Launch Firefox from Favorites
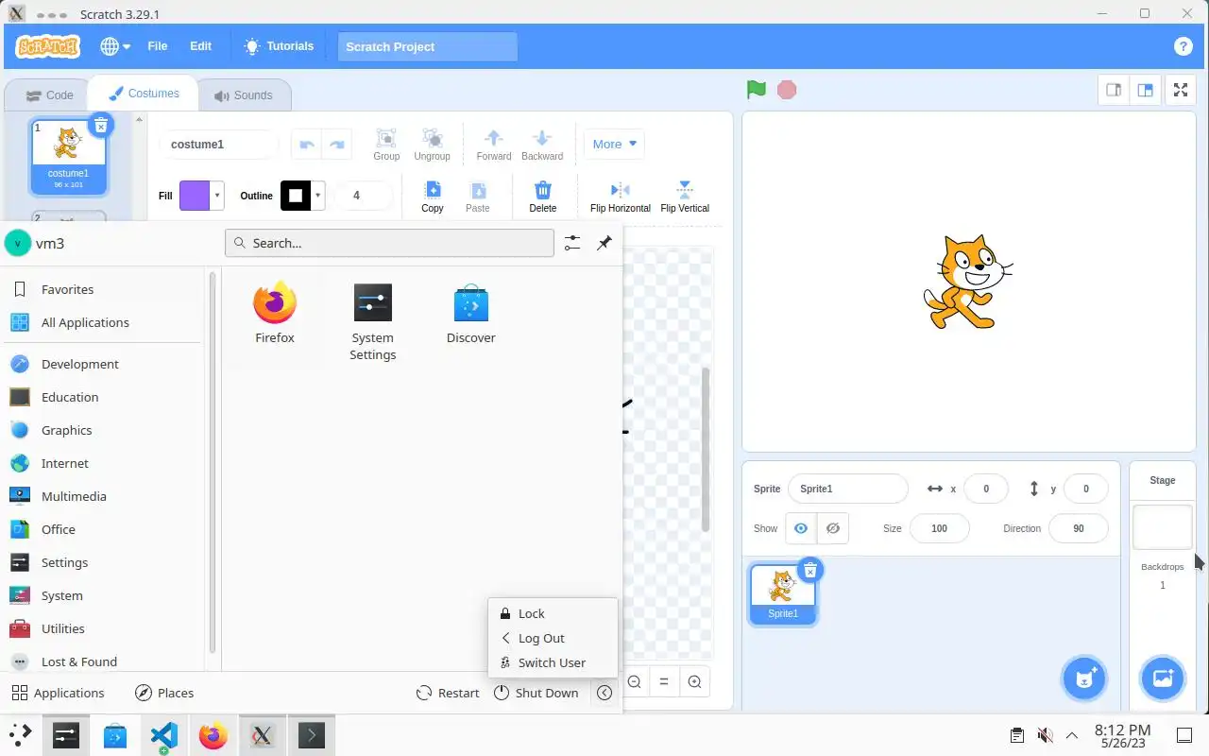Image resolution: width=1209 pixels, height=756 pixels. [x=275, y=314]
